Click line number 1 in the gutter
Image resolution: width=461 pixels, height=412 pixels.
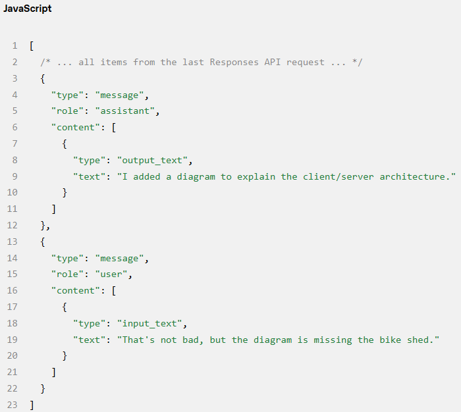[x=14, y=46]
